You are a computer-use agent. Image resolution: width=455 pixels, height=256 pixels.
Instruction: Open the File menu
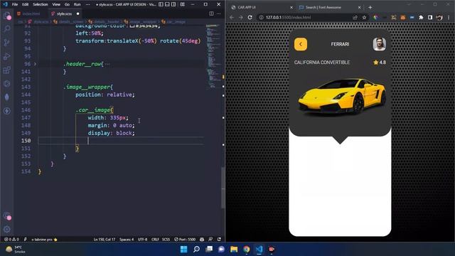(x=15, y=4)
